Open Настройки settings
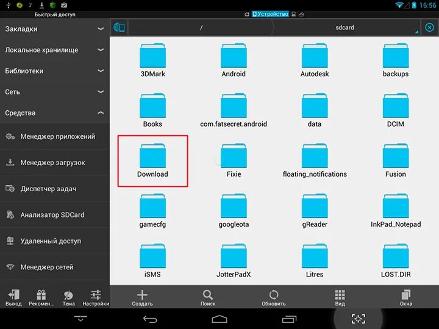439x329 pixels. tap(96, 298)
